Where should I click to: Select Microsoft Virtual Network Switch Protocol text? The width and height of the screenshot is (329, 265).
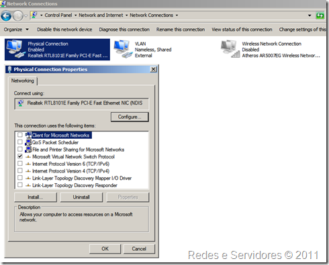pyautogui.click(x=73, y=157)
